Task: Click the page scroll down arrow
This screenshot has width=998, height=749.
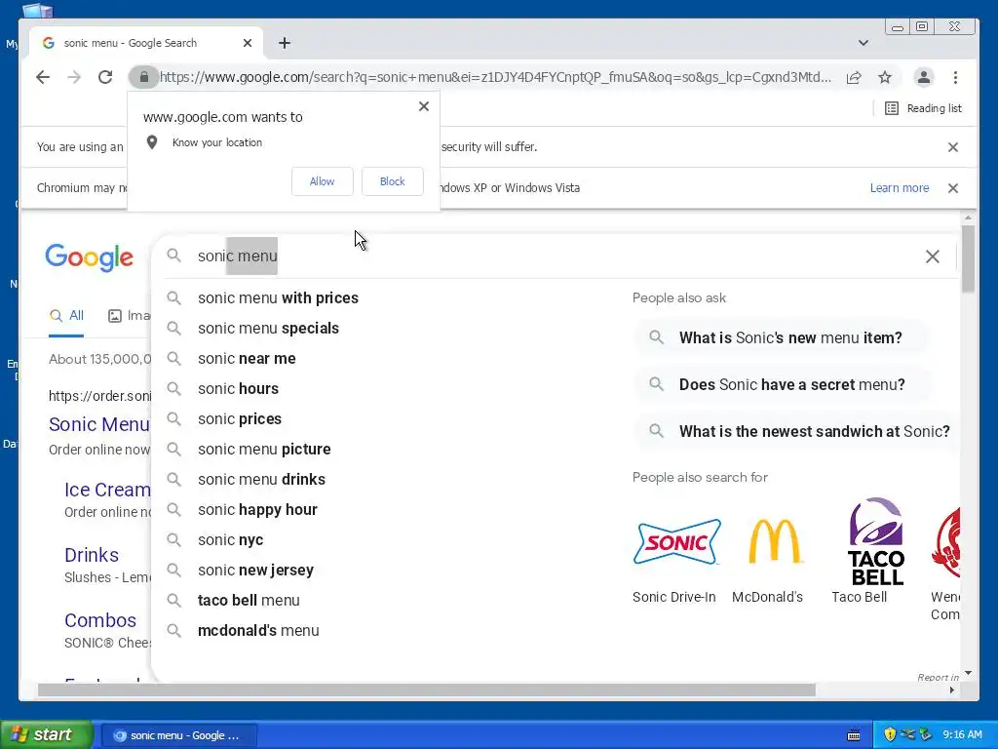Action: (968, 673)
